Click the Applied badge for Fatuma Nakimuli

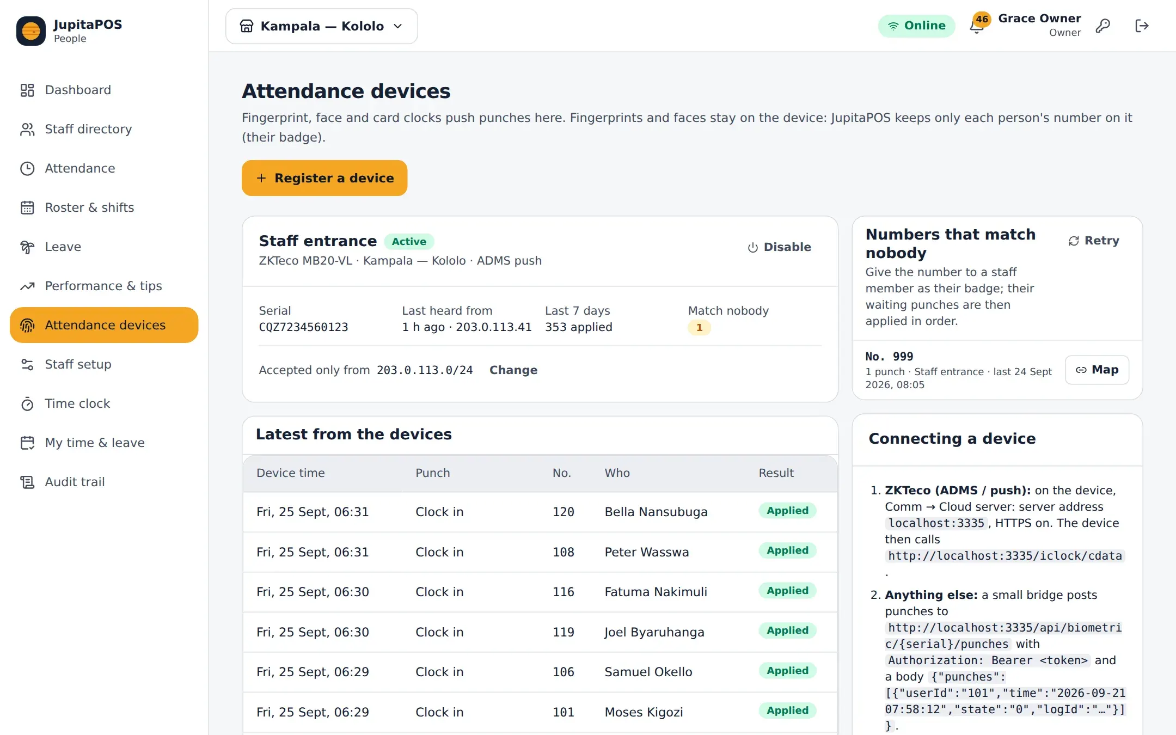click(787, 591)
